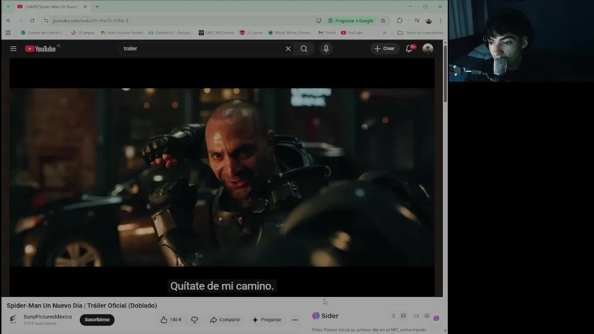Open the SonyPicturesMéxico channel avatar
594x334 pixels.
[13, 320]
